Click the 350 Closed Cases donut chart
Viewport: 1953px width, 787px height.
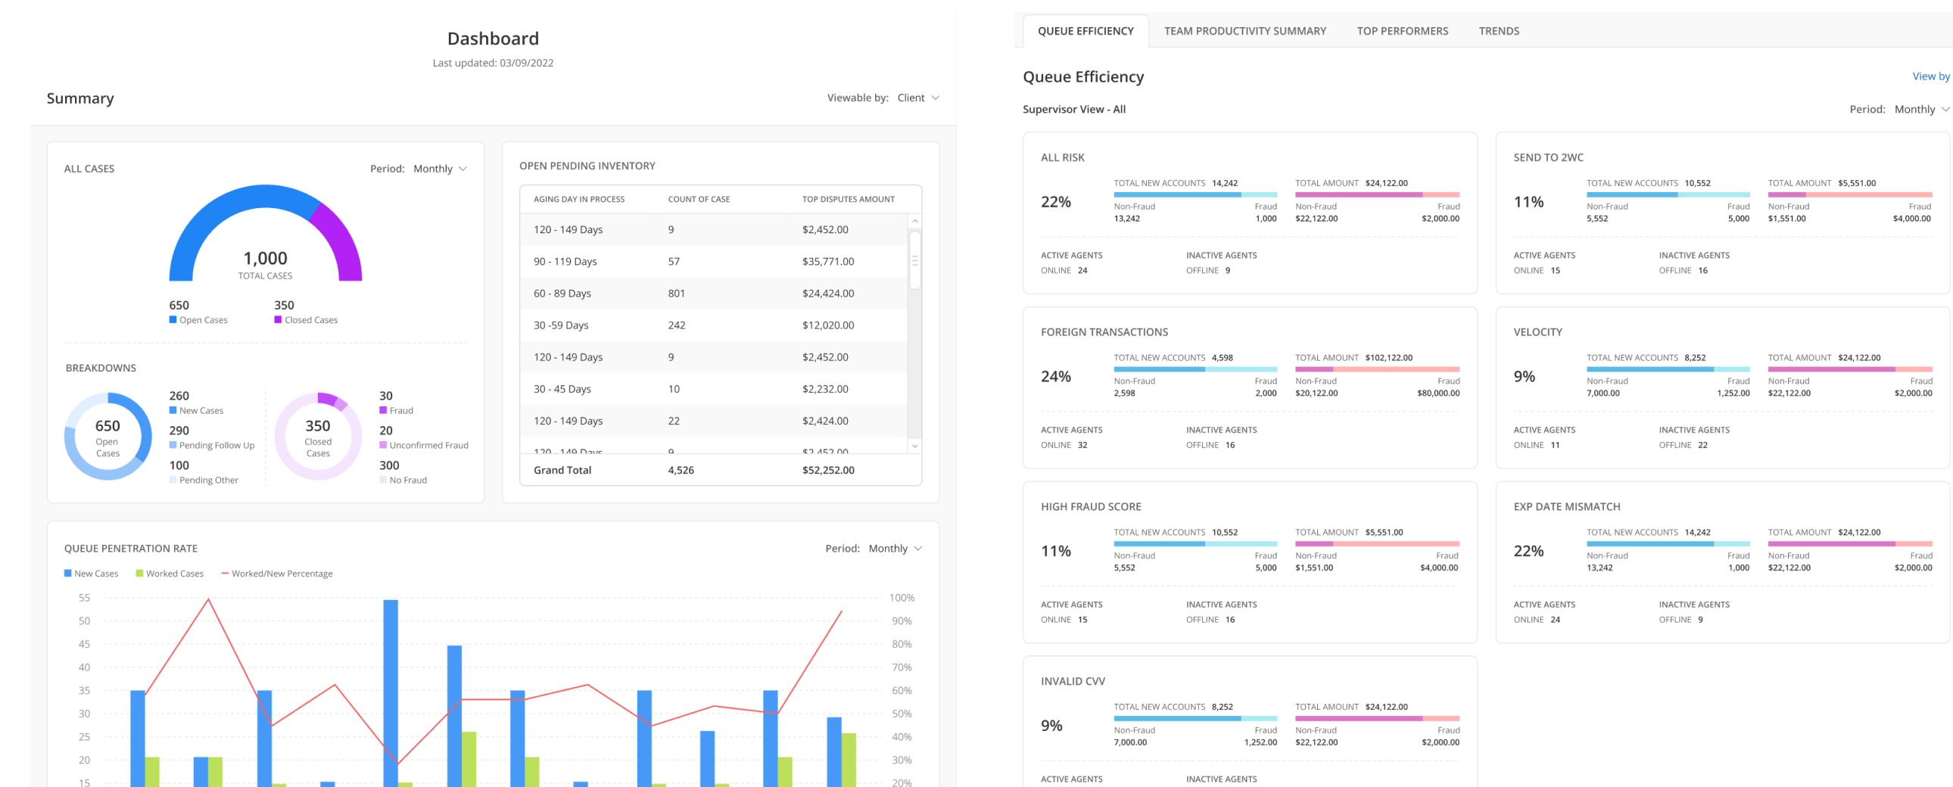point(318,436)
